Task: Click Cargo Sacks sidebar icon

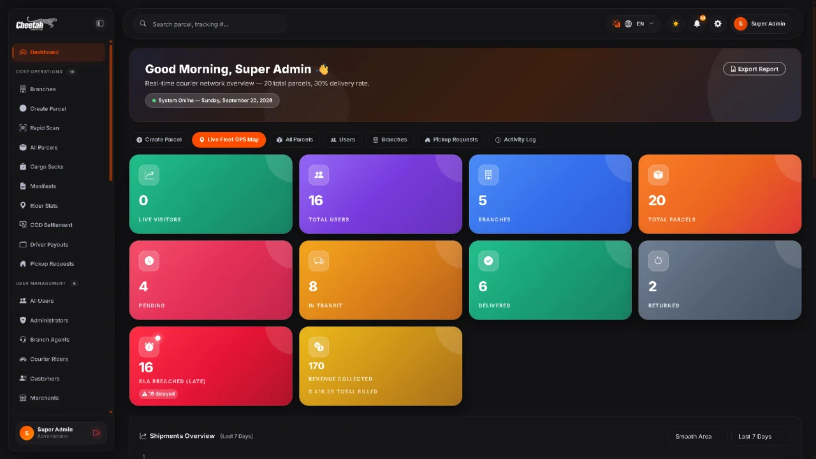Action: 23,167
